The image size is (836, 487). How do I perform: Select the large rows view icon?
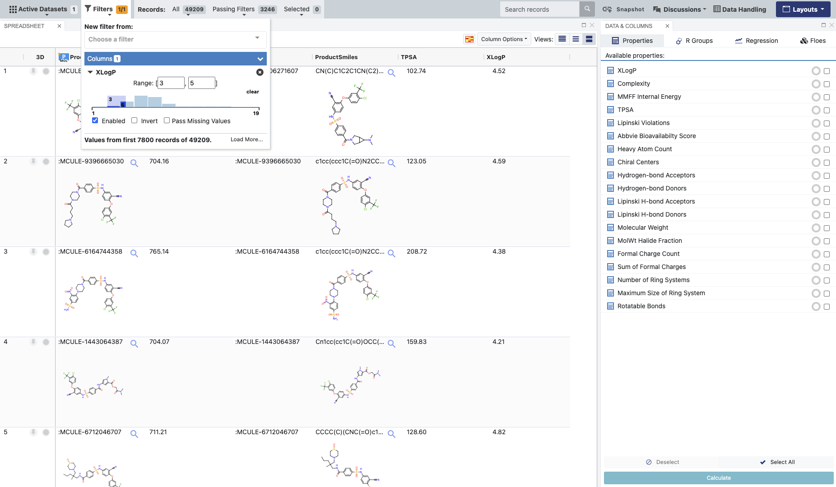coord(589,39)
